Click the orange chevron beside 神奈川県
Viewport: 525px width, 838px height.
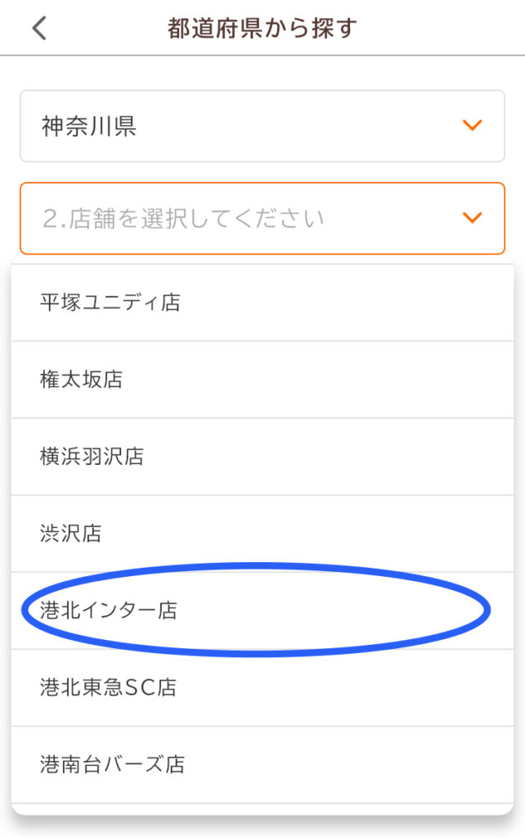[x=472, y=125]
